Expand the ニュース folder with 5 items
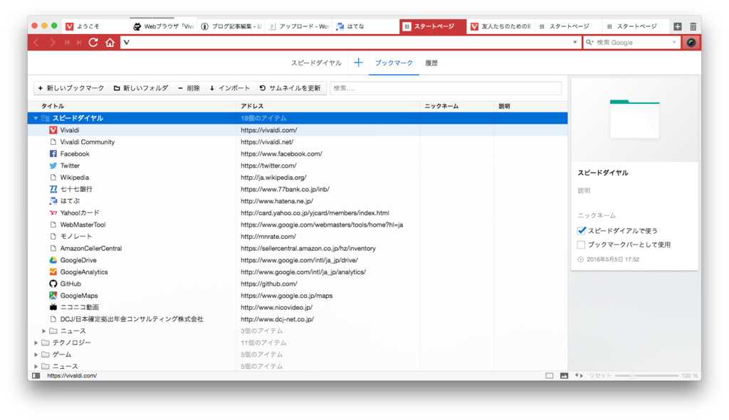The image size is (729, 420). coord(36,366)
